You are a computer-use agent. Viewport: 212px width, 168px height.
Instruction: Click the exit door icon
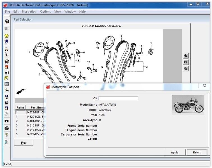click(7, 142)
